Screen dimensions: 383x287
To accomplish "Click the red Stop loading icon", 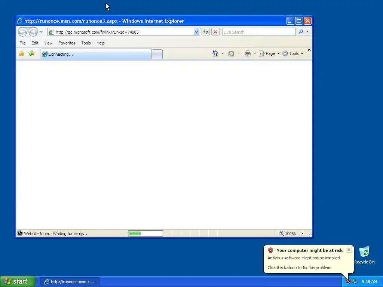I will click(215, 32).
